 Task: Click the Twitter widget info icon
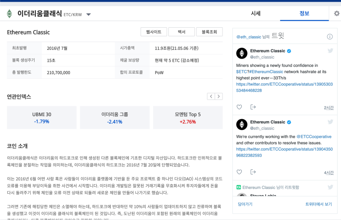(329, 37)
